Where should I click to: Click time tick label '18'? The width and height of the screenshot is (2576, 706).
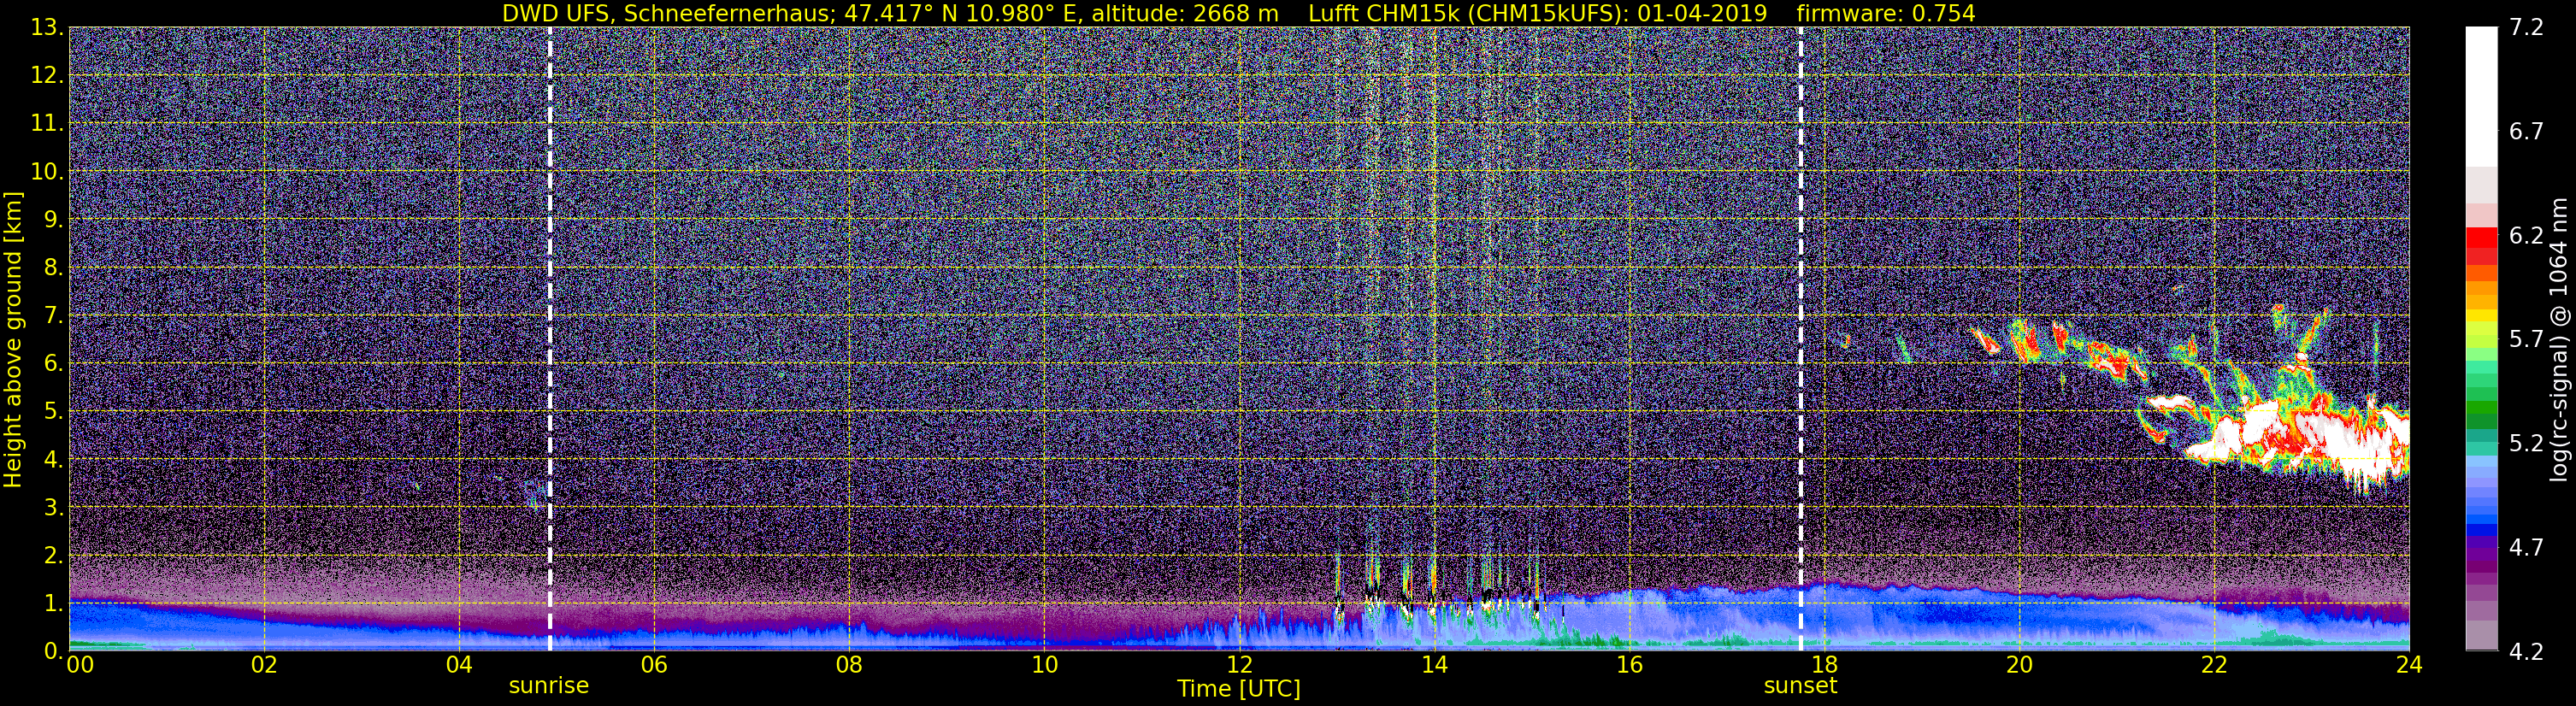[x=1824, y=665]
